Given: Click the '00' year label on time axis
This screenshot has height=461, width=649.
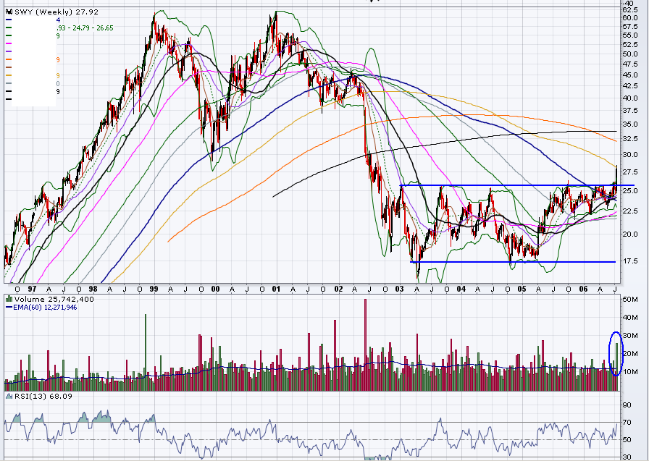Looking at the screenshot, I should [x=215, y=289].
